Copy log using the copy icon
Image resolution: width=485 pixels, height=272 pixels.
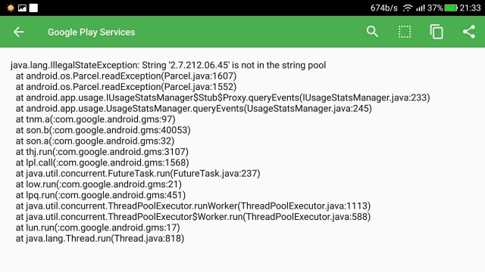(x=436, y=32)
